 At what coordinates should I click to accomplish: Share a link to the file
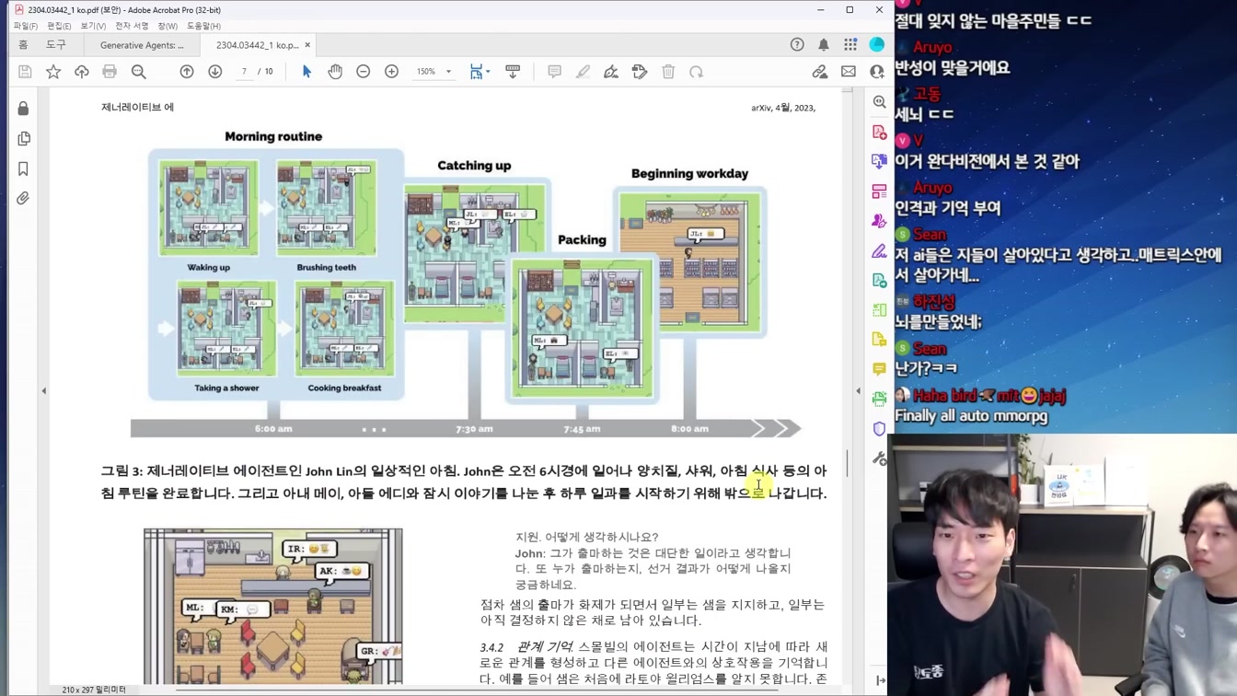click(x=819, y=72)
